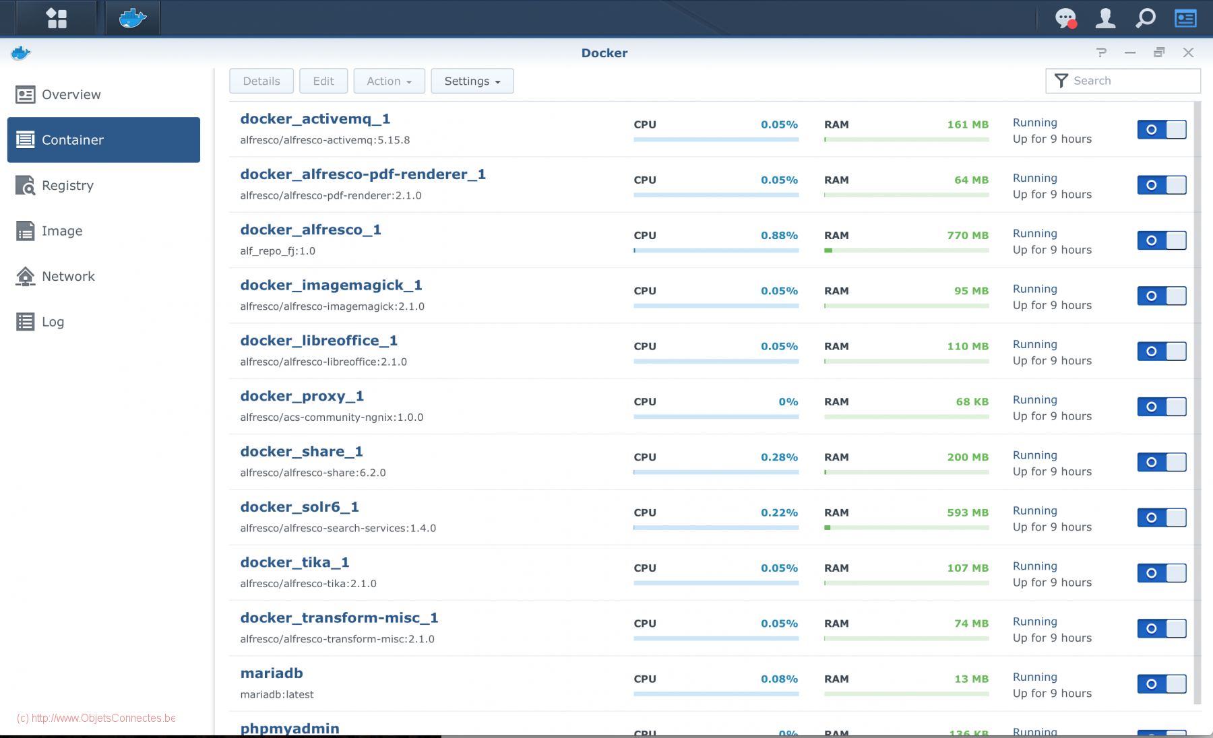
Task: Toggle the docker_transform-misc_1 switch
Action: click(1162, 628)
